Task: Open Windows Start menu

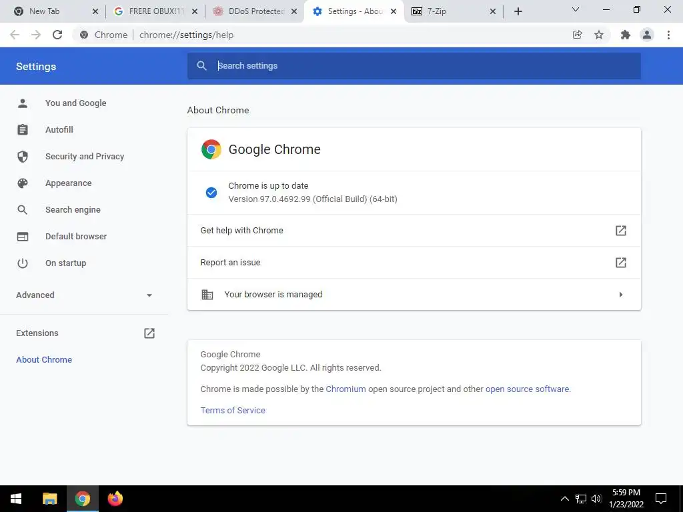Action: point(16,499)
